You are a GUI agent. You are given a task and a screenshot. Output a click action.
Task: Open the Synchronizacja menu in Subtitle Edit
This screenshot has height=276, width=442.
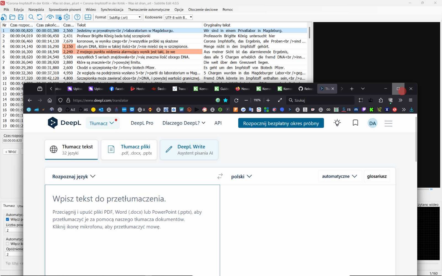point(112,9)
